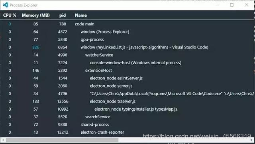Click pid 9388

click(63, 125)
